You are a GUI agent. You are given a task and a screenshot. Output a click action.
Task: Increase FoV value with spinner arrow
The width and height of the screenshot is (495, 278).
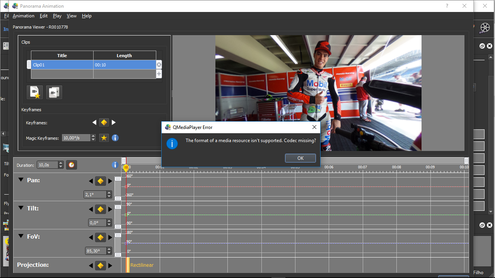coord(109,249)
